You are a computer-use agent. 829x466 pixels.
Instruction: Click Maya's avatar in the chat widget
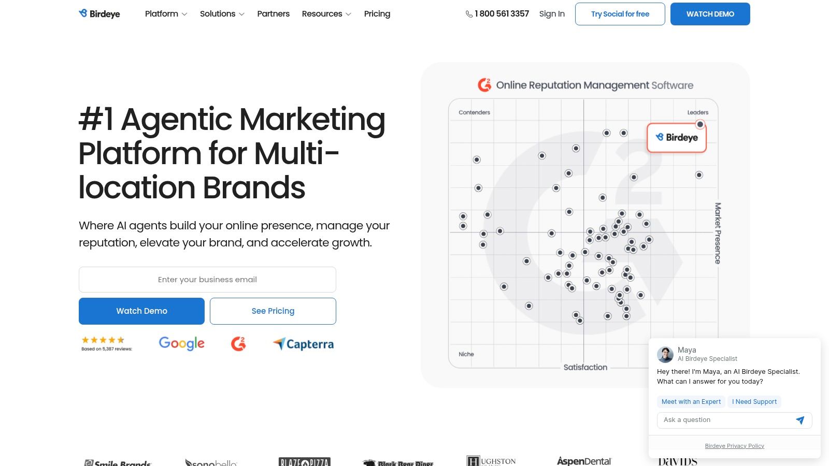[x=665, y=355]
